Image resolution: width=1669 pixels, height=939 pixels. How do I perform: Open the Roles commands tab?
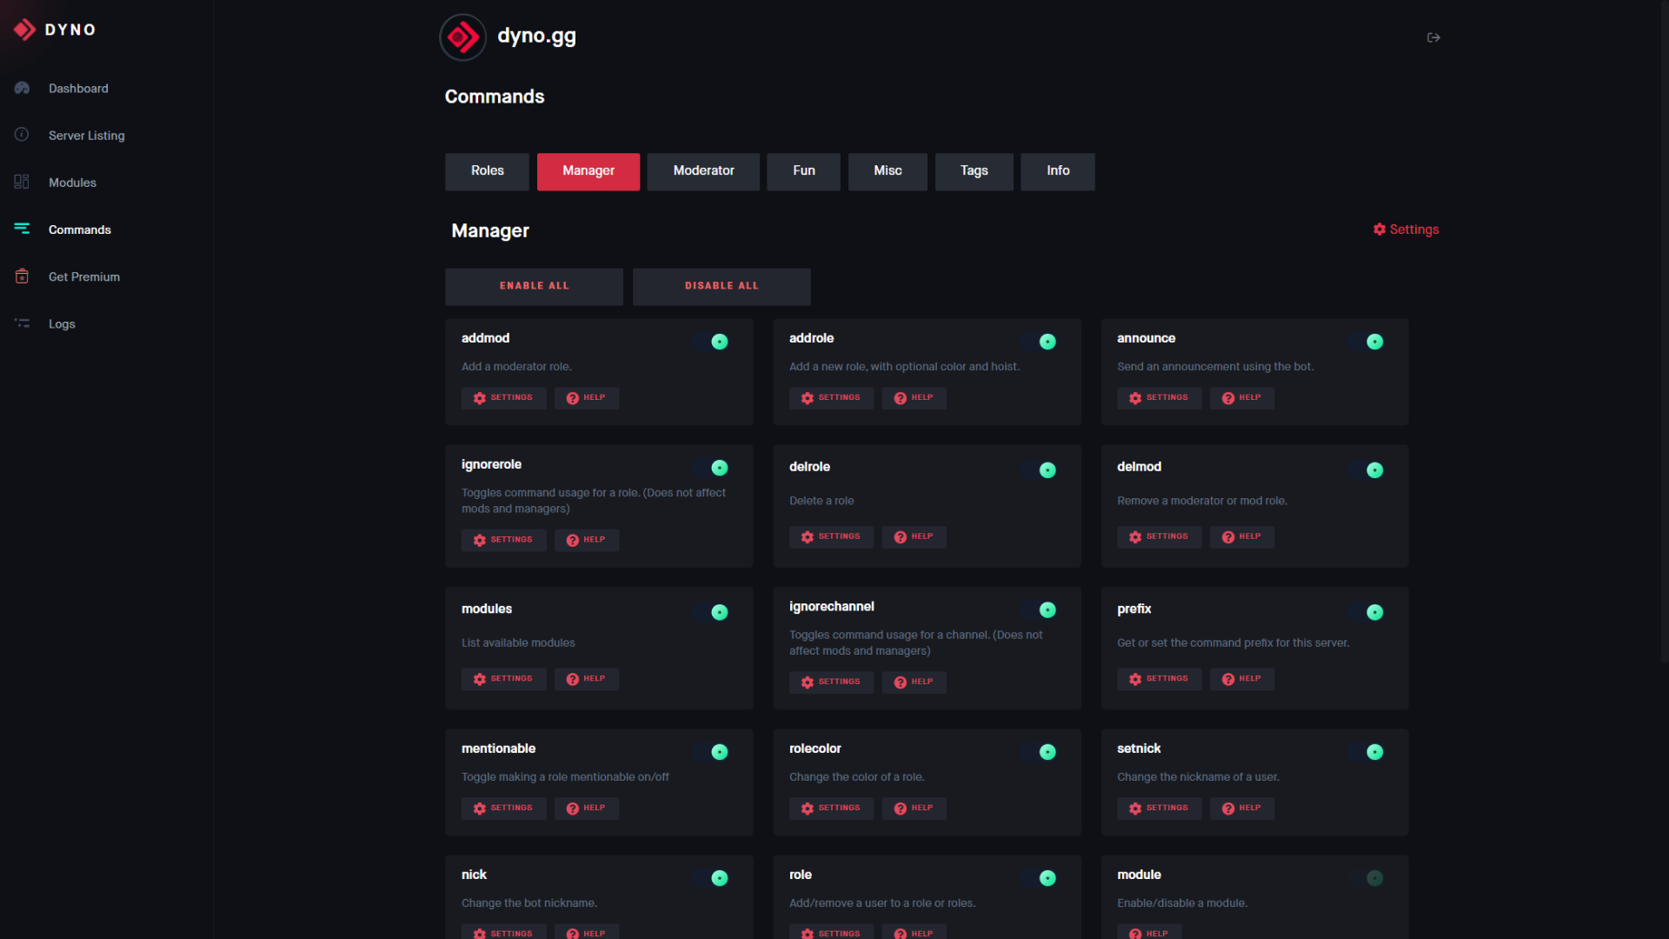point(487,171)
